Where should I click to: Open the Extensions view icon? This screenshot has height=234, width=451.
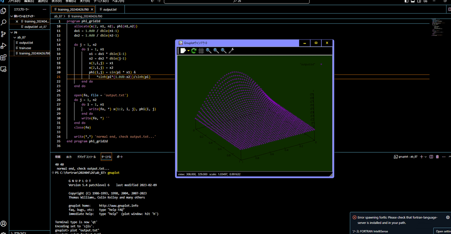4,58
